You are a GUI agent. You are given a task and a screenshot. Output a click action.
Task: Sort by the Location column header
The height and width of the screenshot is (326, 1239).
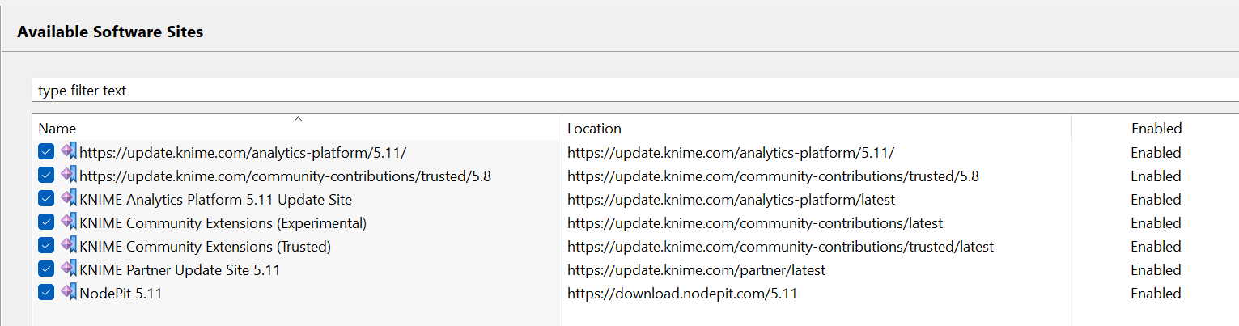594,129
